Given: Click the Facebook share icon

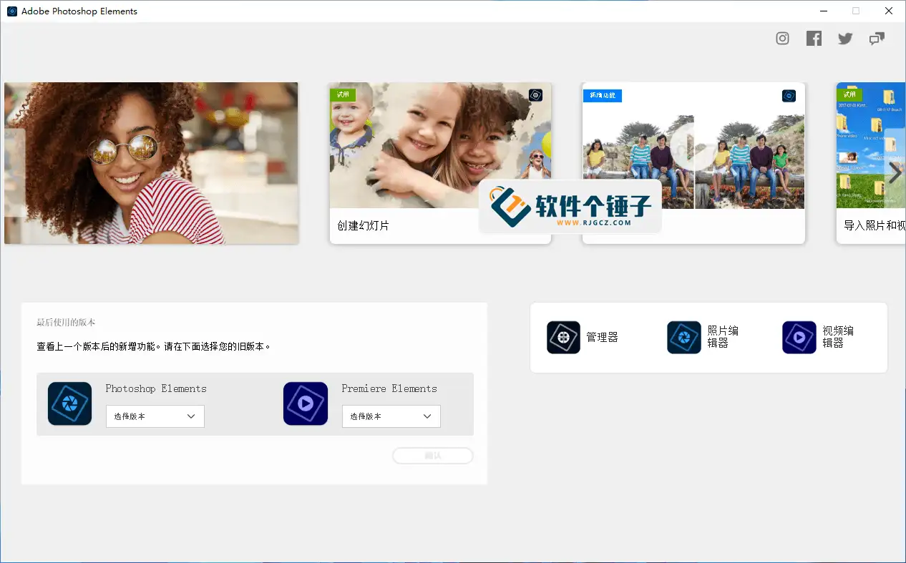Looking at the screenshot, I should [814, 38].
